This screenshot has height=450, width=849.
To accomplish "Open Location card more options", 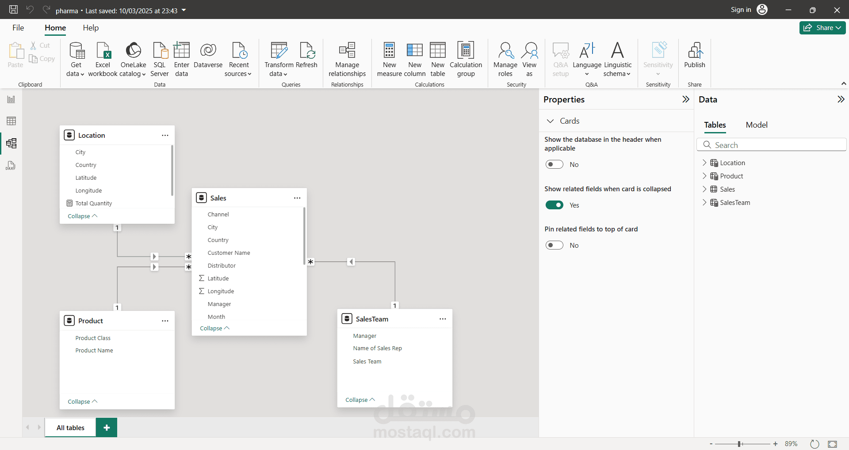I will click(x=165, y=136).
